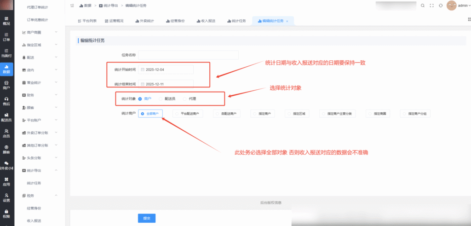Select 配送员 as 统计对象

[167, 99]
